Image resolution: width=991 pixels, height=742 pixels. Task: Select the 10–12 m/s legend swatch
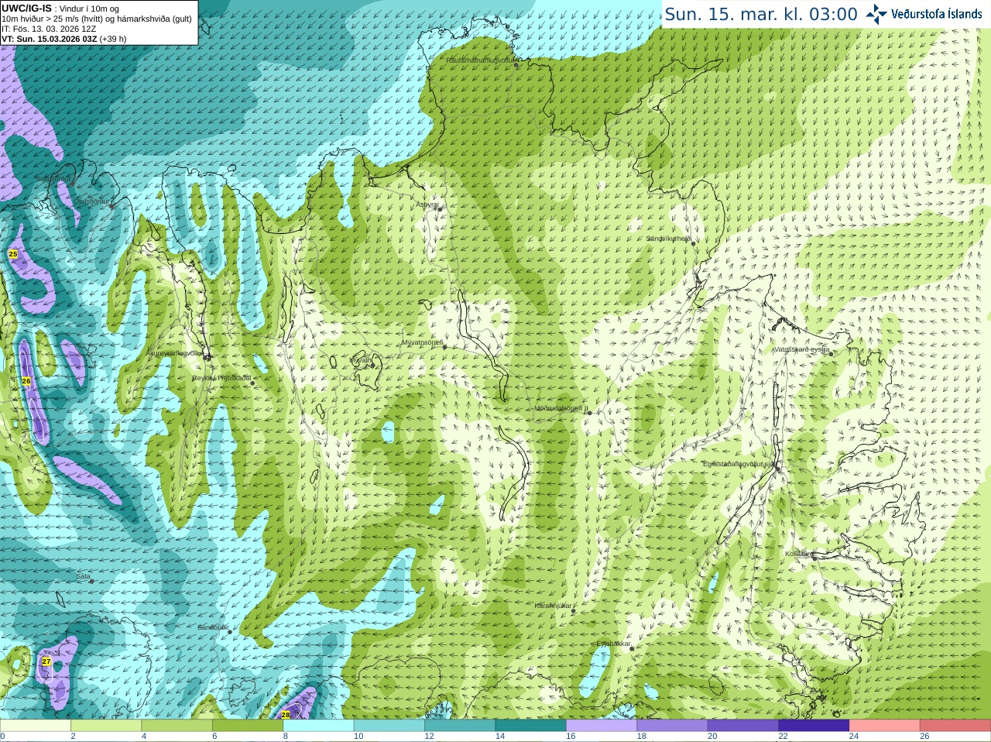pyautogui.click(x=389, y=726)
